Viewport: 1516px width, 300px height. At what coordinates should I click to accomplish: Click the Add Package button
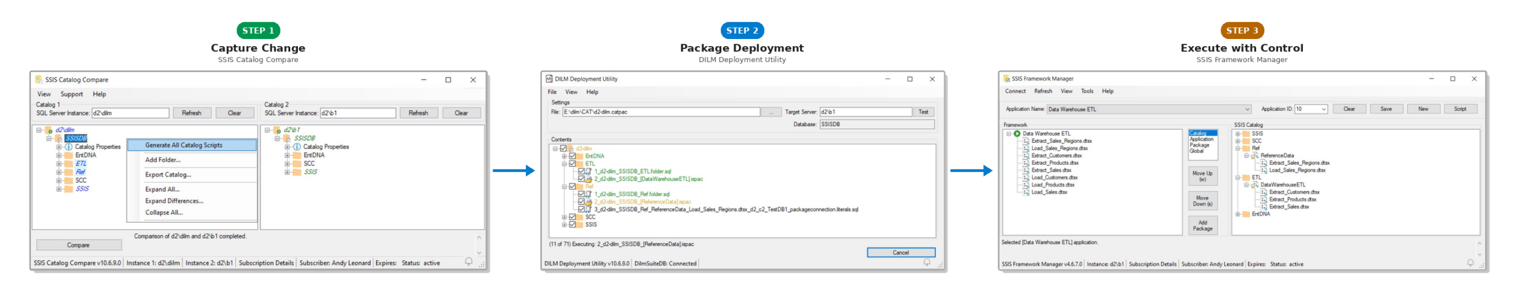click(1202, 225)
